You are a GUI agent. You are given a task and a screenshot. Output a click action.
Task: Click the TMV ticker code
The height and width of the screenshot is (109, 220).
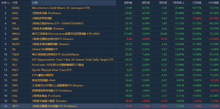15,86
